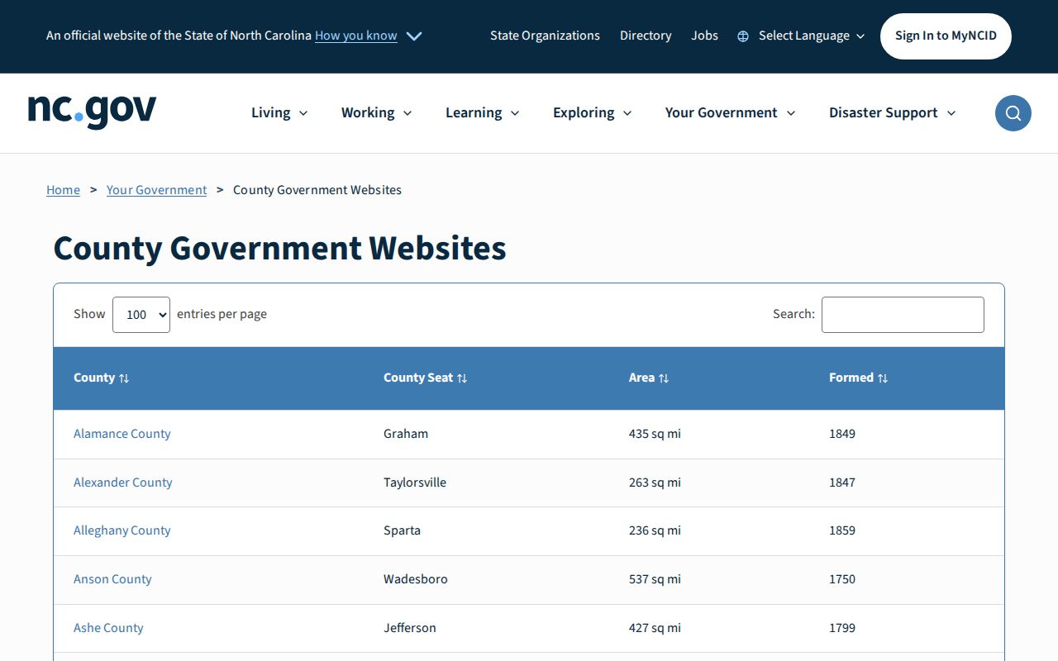Viewport: 1058px width, 661px height.
Task: Click the globe icon beside Select Language
Action: click(743, 36)
